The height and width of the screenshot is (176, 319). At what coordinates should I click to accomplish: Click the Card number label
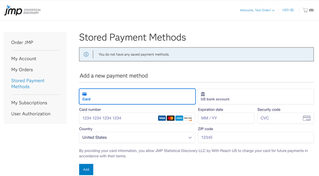point(90,109)
